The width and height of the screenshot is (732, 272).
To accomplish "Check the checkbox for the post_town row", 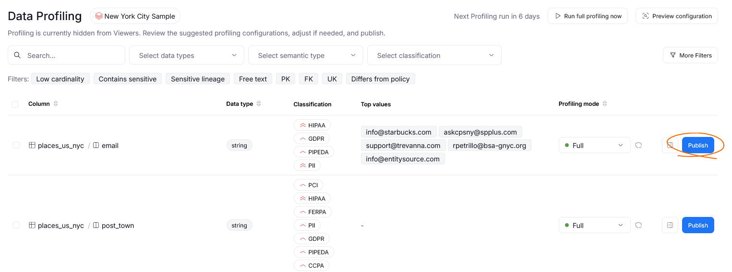I will [16, 225].
